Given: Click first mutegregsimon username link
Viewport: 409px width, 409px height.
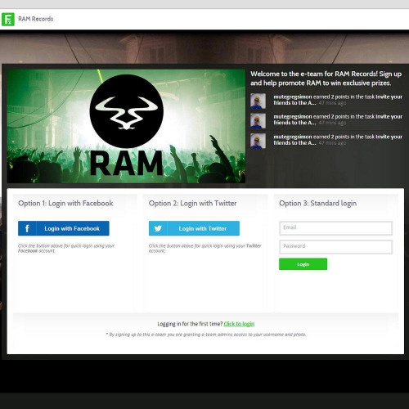Looking at the screenshot, I should click(293, 97).
